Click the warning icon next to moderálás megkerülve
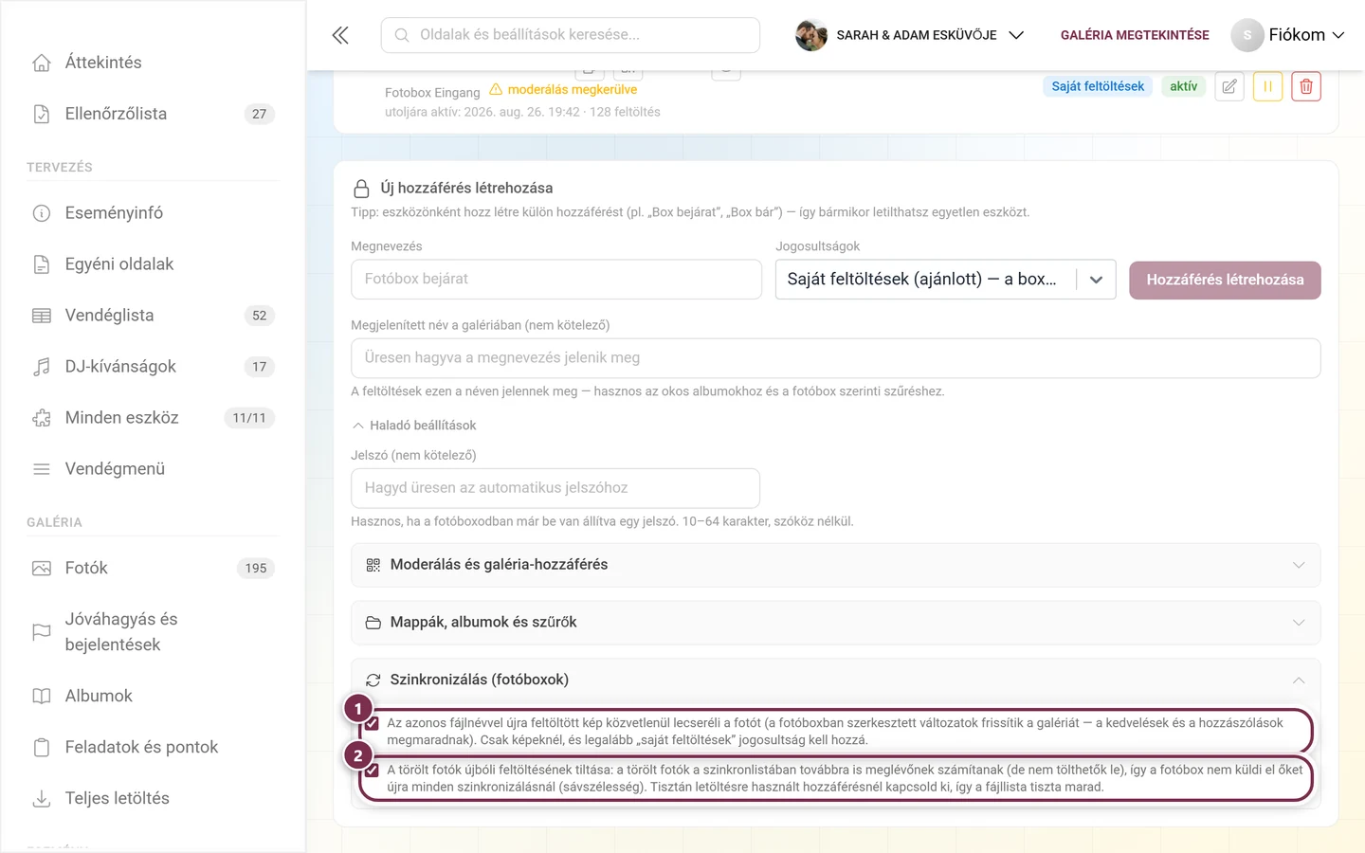The height and width of the screenshot is (853, 1365). [x=496, y=89]
